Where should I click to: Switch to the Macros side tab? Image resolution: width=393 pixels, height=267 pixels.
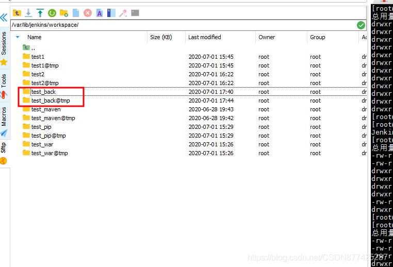click(x=4, y=117)
